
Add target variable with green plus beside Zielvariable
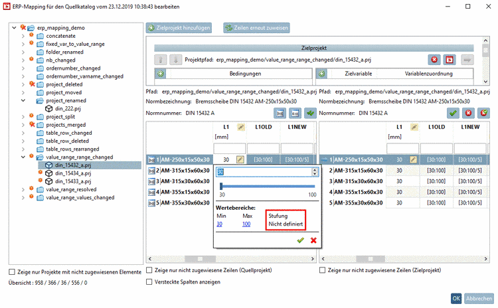coord(322,74)
